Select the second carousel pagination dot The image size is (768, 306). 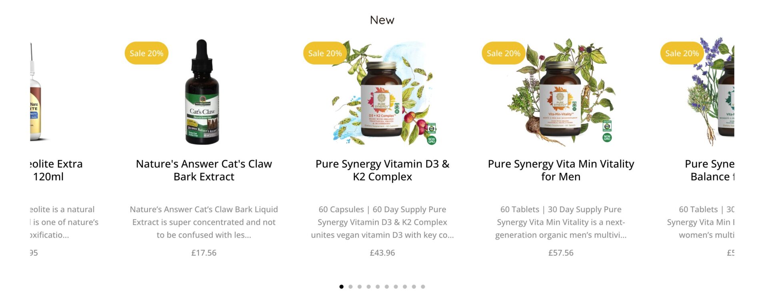[x=350, y=286]
